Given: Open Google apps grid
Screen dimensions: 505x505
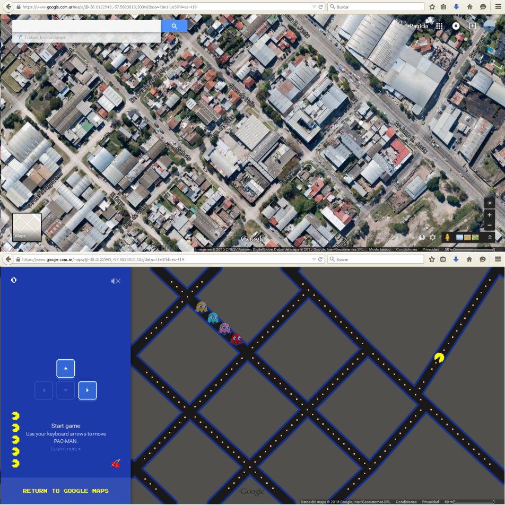Looking at the screenshot, I should tap(439, 26).
